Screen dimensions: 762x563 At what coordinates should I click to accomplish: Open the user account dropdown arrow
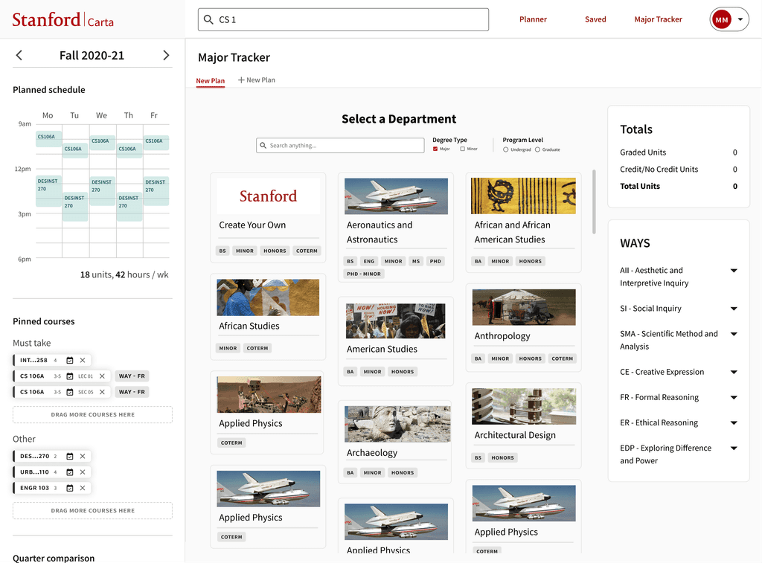[740, 19]
